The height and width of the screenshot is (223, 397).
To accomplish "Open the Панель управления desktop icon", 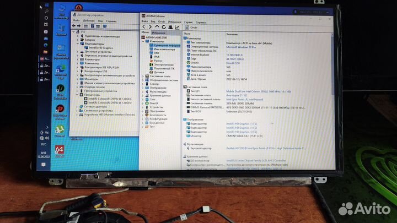I will (x=61, y=52).
